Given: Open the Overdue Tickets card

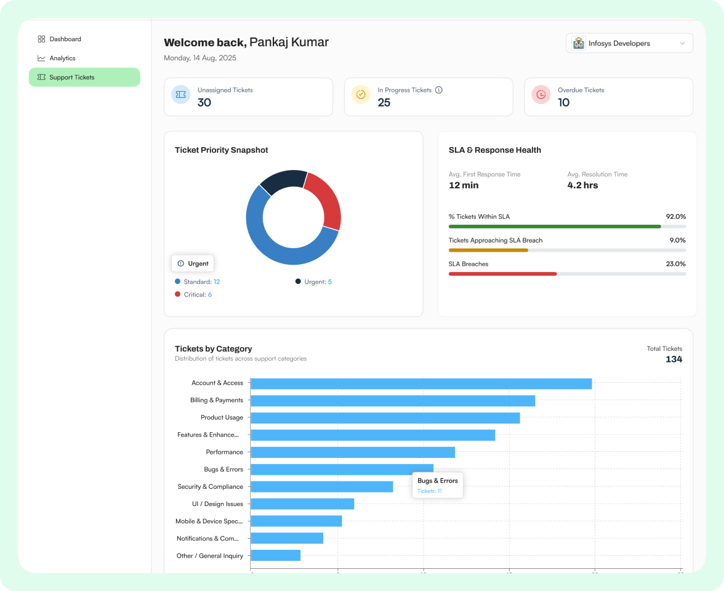Looking at the screenshot, I should [x=608, y=97].
